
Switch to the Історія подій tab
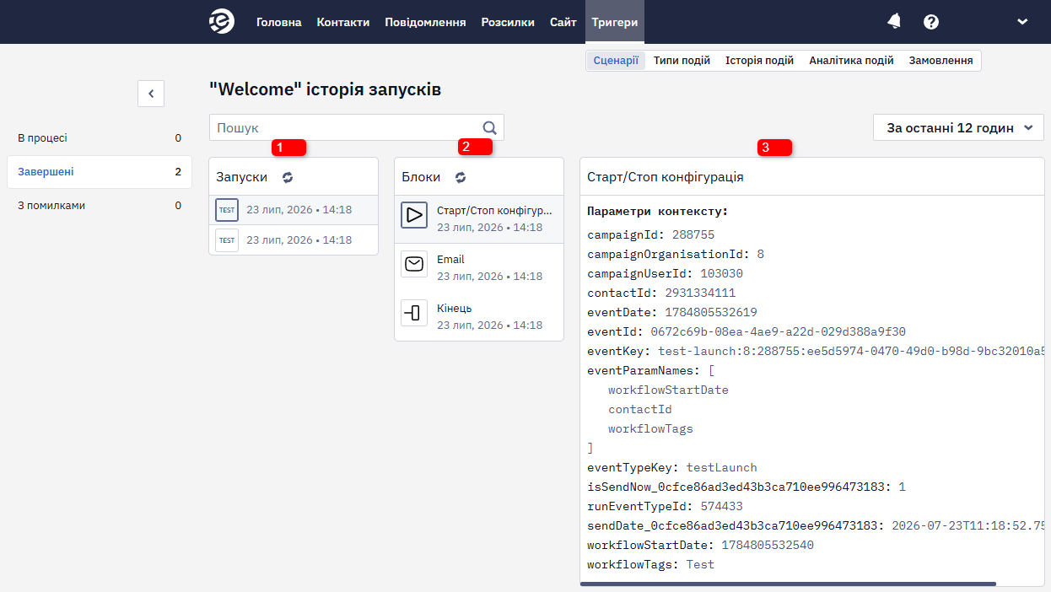click(x=759, y=61)
